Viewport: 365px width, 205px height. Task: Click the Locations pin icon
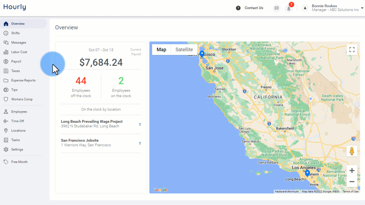tap(6, 131)
